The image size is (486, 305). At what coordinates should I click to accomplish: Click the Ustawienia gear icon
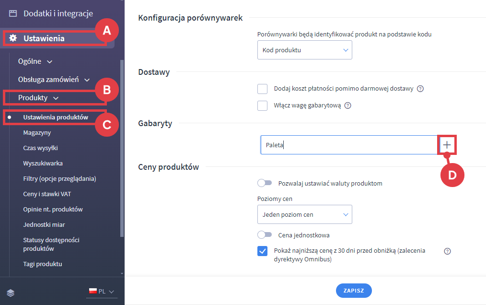tap(13, 38)
